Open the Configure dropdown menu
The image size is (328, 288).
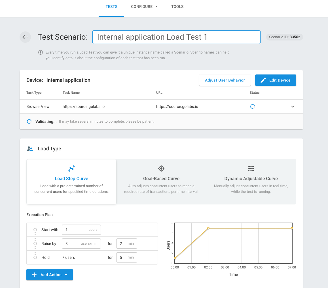(144, 7)
